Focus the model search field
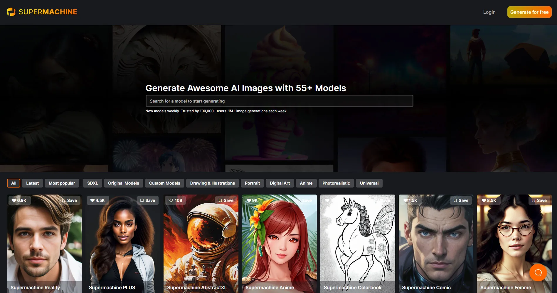The image size is (557, 293). [x=279, y=101]
